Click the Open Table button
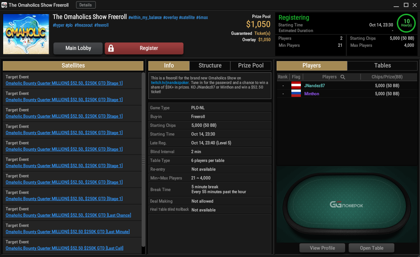The height and width of the screenshot is (257, 420). pyautogui.click(x=371, y=248)
